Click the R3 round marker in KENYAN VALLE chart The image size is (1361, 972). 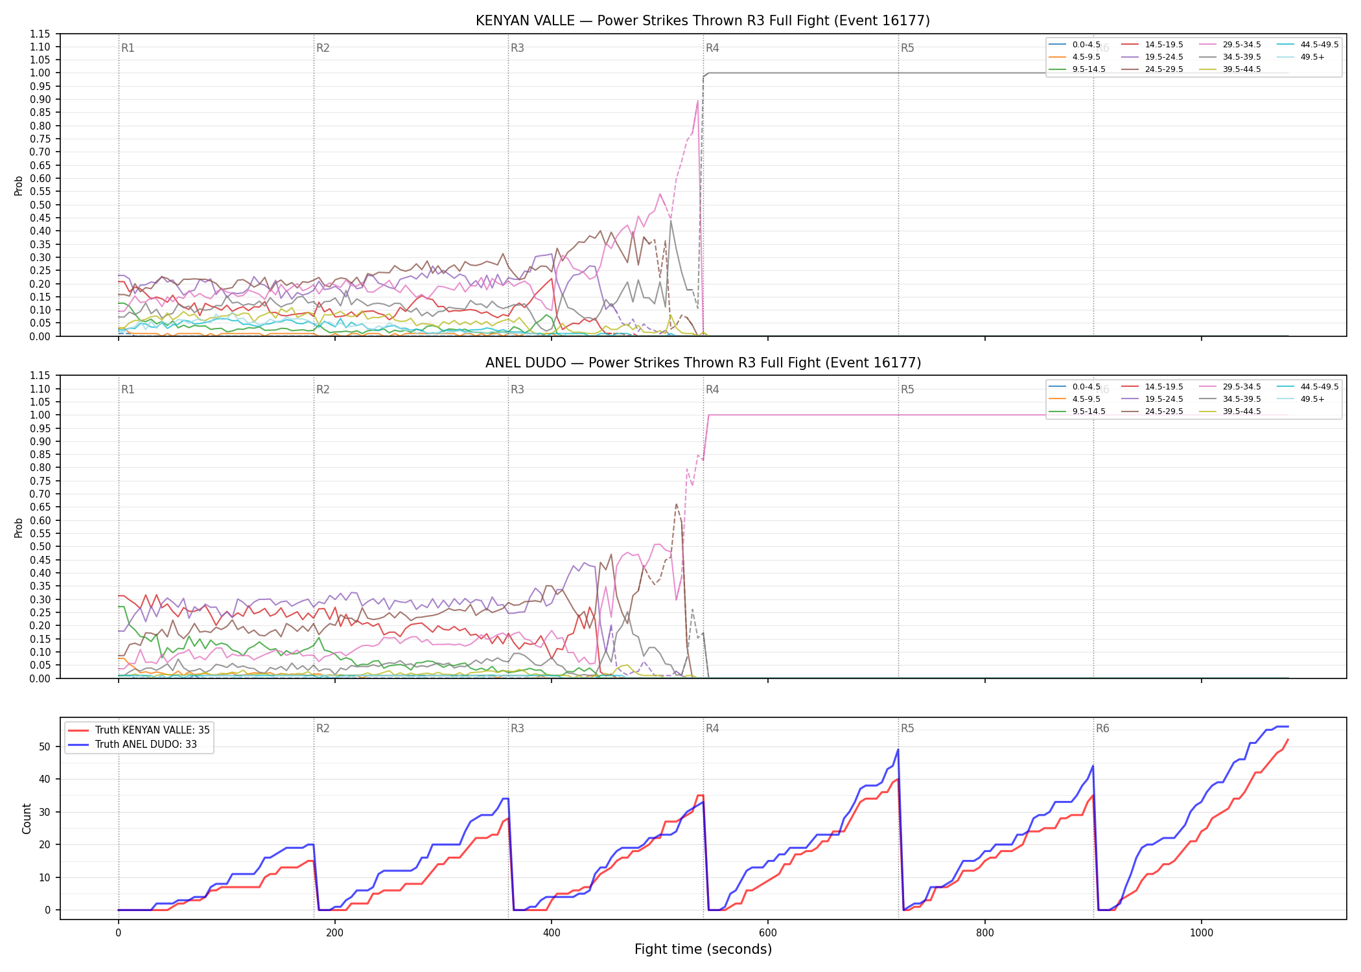517,48
